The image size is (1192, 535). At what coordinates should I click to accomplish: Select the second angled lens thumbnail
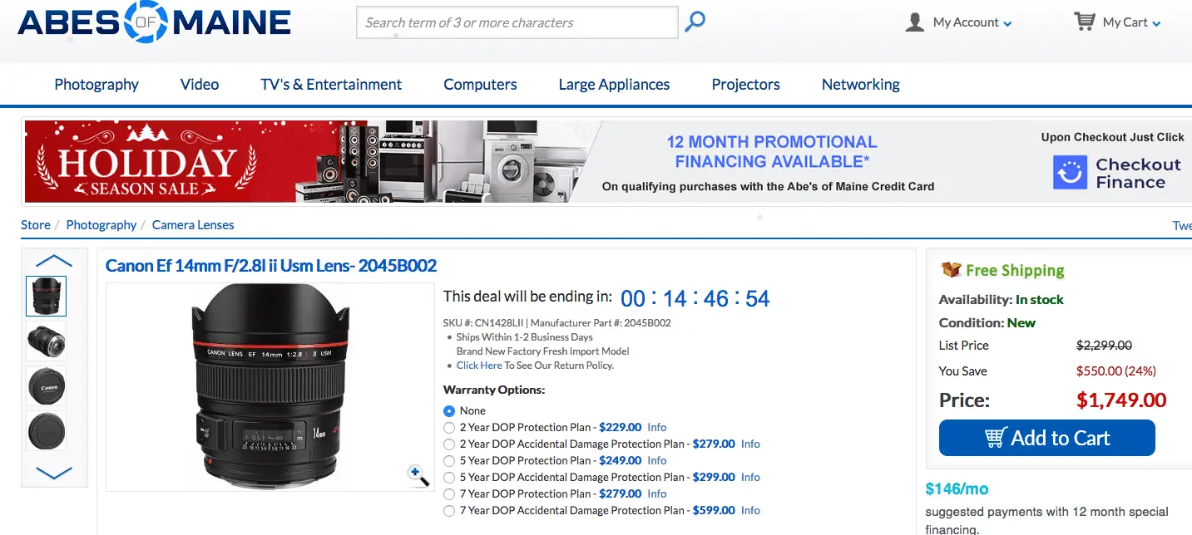(x=46, y=341)
